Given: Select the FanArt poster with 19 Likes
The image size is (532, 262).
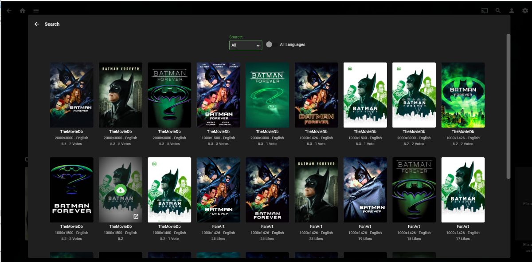Looking at the screenshot, I should (x=365, y=190).
